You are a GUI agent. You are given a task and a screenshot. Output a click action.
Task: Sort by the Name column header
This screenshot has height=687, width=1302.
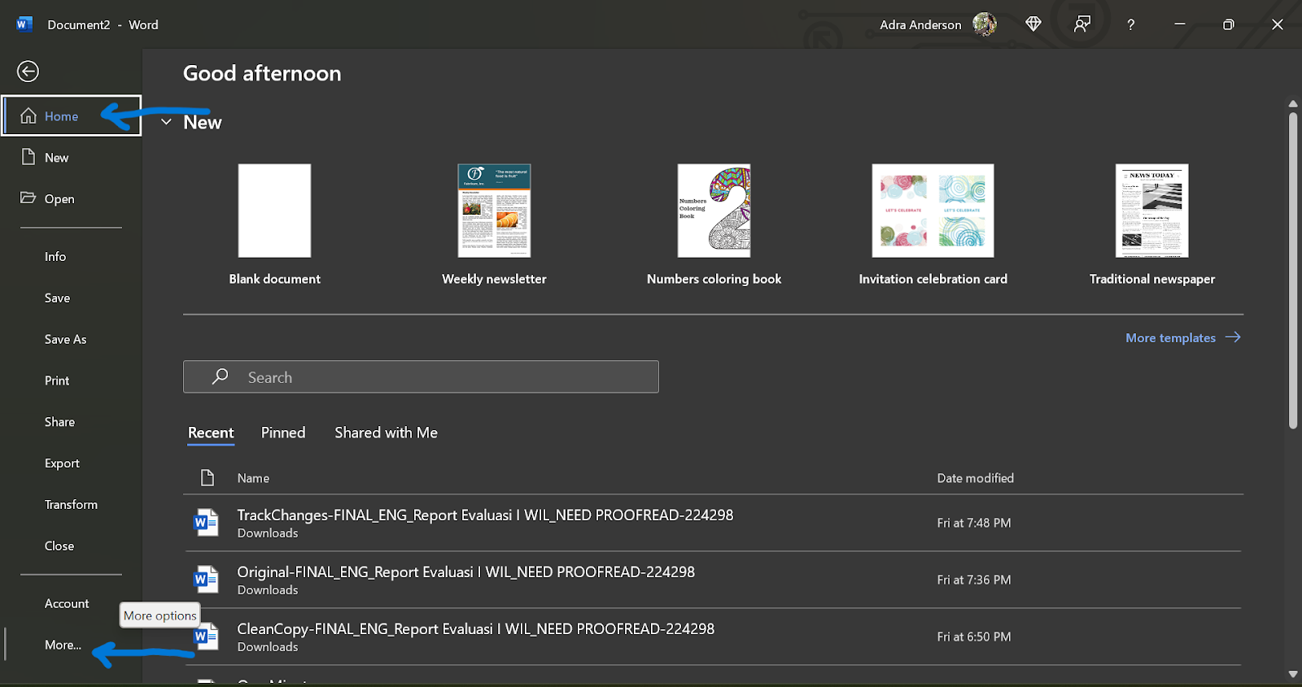(253, 478)
